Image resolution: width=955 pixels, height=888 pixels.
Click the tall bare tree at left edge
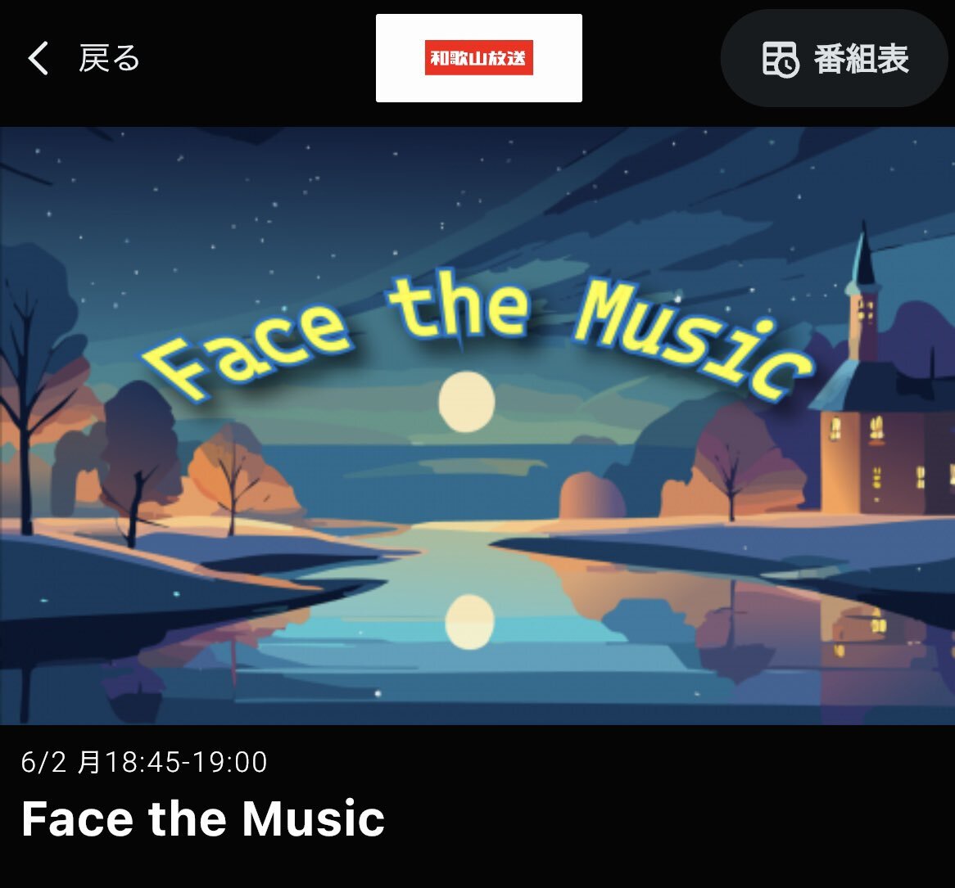click(27, 395)
